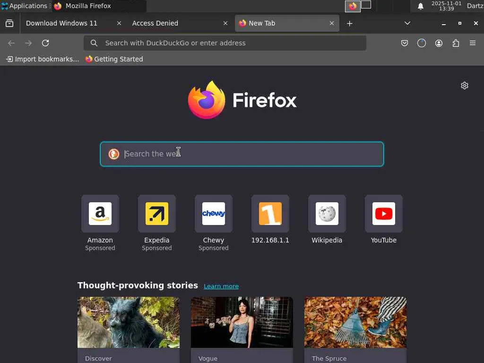Click the Sponsored label under Amazon

(100, 248)
